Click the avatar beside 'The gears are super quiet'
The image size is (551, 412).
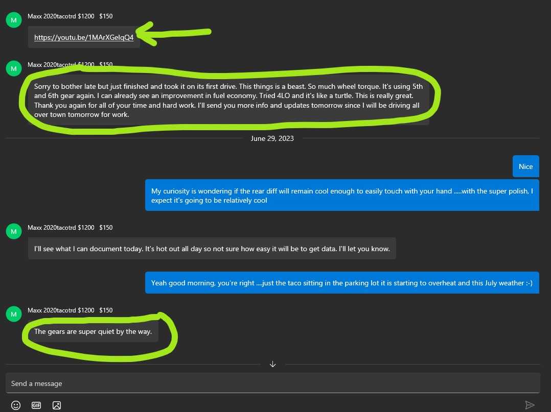[x=13, y=314]
